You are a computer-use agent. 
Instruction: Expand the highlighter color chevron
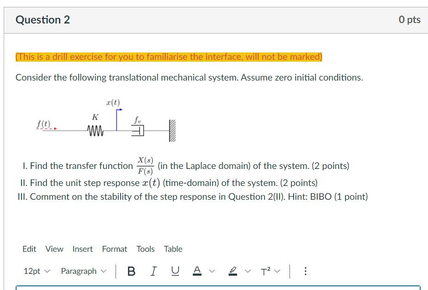point(247,272)
